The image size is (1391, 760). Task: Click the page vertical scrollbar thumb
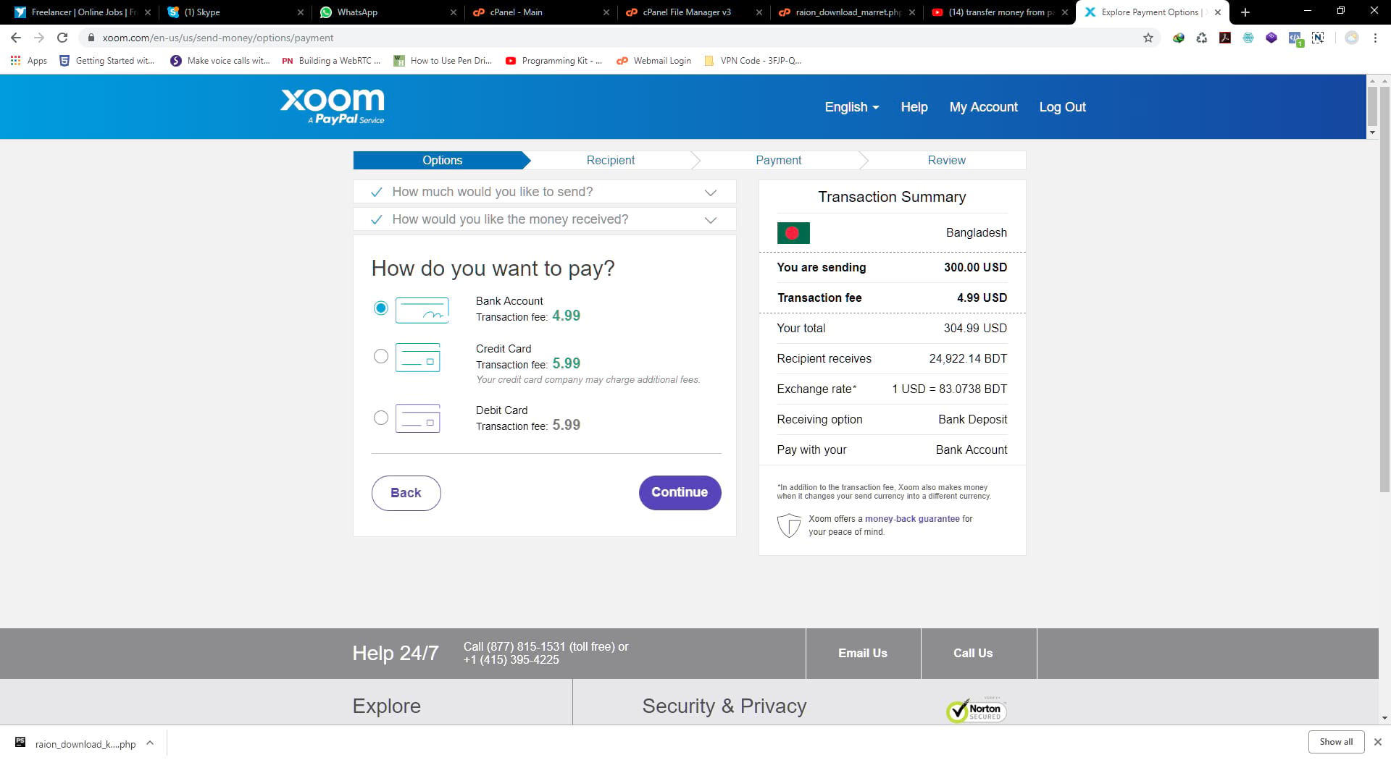click(1384, 290)
